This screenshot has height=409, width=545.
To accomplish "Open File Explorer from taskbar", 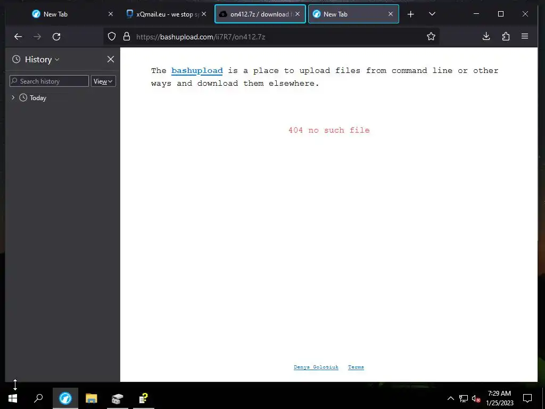I will click(92, 398).
